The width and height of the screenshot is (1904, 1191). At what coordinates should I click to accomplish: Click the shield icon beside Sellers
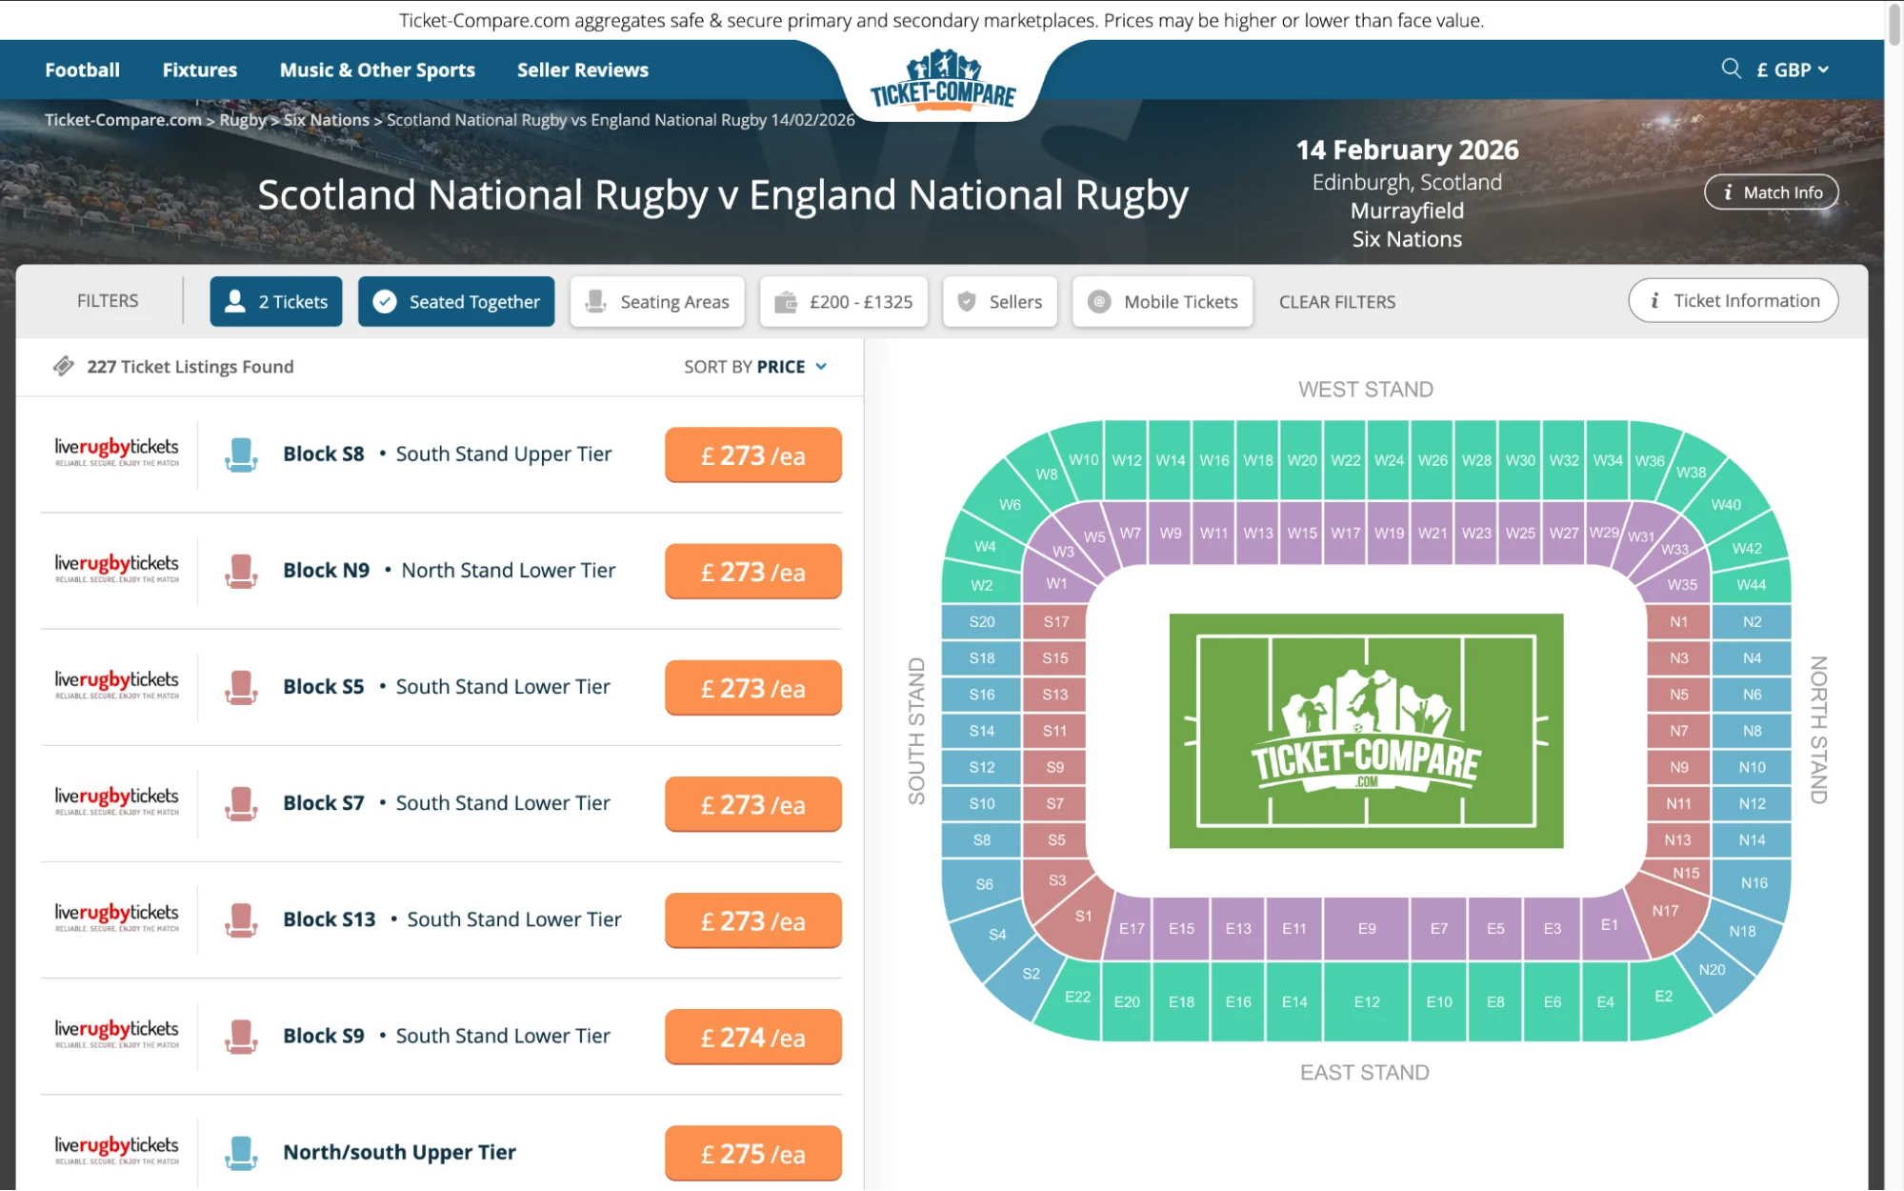tap(967, 301)
